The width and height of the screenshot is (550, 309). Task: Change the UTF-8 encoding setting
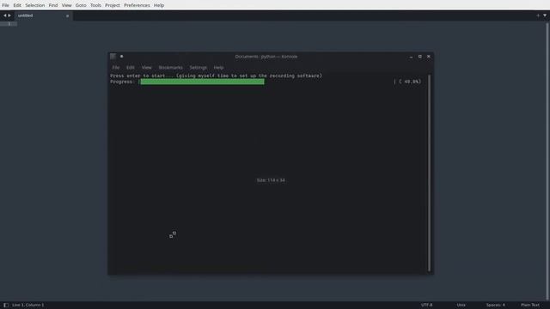426,305
